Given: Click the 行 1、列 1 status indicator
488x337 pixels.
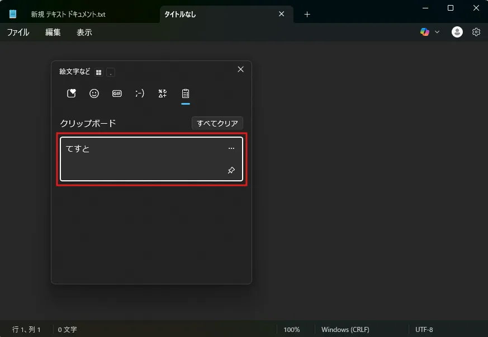Looking at the screenshot, I should click(26, 330).
